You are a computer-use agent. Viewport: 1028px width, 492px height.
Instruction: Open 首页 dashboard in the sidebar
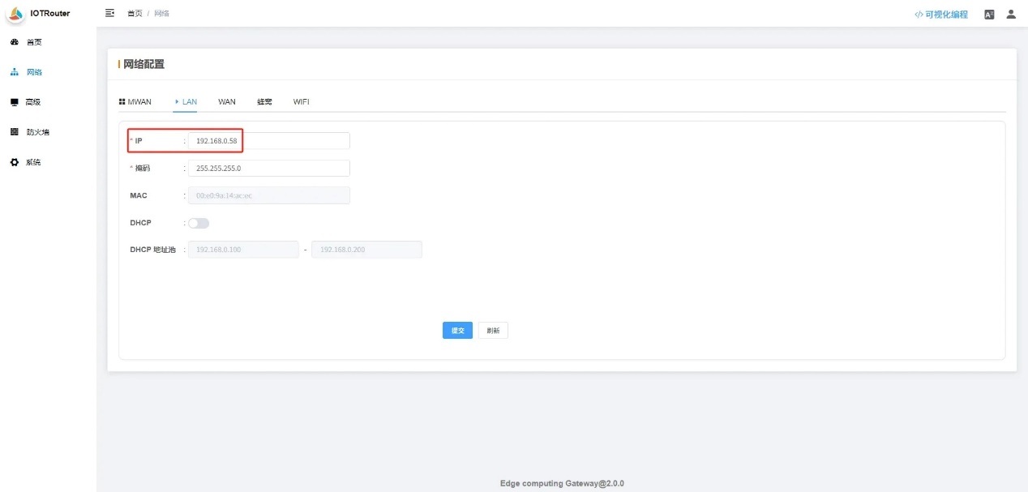(33, 42)
